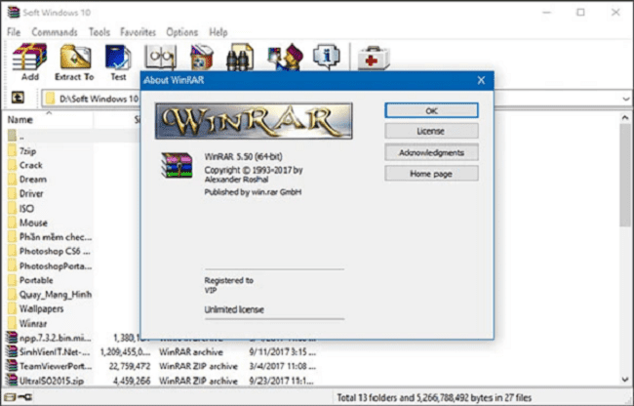Select the 7ziip folder icon

coord(12,151)
